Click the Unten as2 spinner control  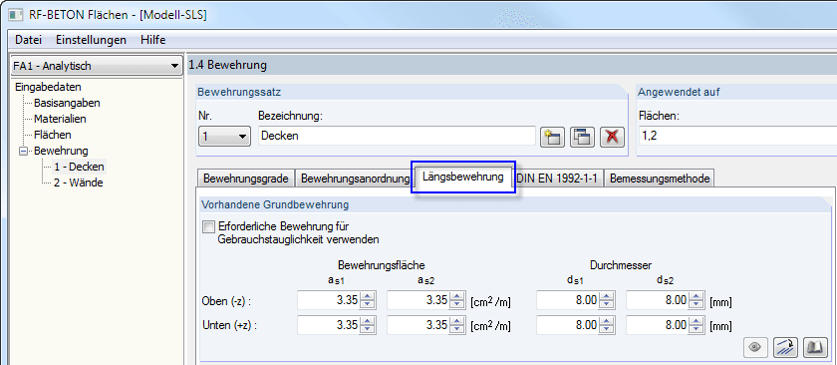(456, 325)
